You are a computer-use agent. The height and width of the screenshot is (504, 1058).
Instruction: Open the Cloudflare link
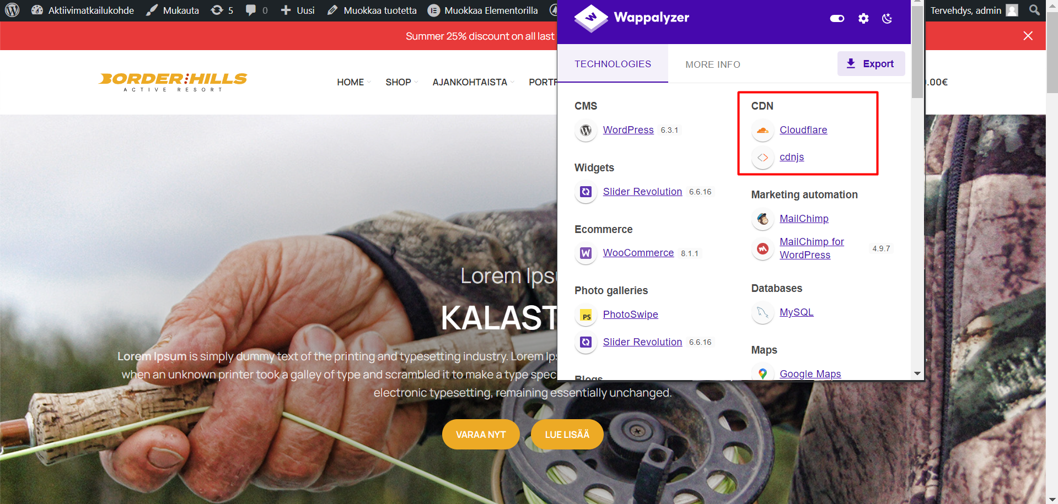coord(803,130)
